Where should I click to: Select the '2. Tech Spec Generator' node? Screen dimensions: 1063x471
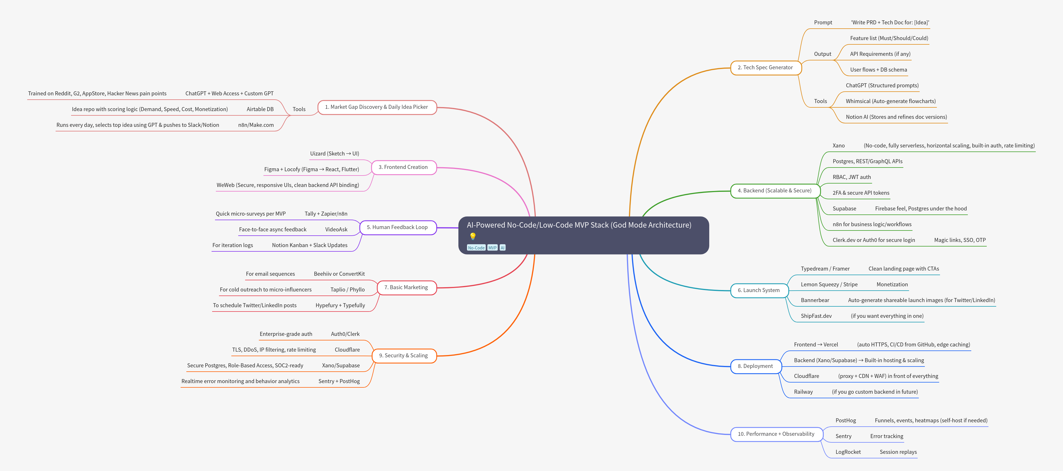[766, 68]
